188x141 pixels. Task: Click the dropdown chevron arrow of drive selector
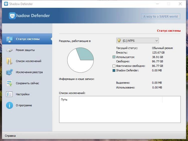(156, 41)
